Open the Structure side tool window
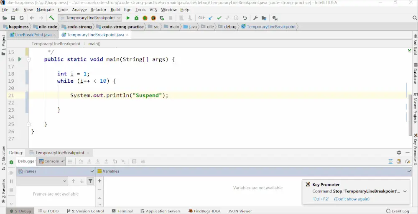This screenshot has height=214, width=418. [x=3, y=158]
